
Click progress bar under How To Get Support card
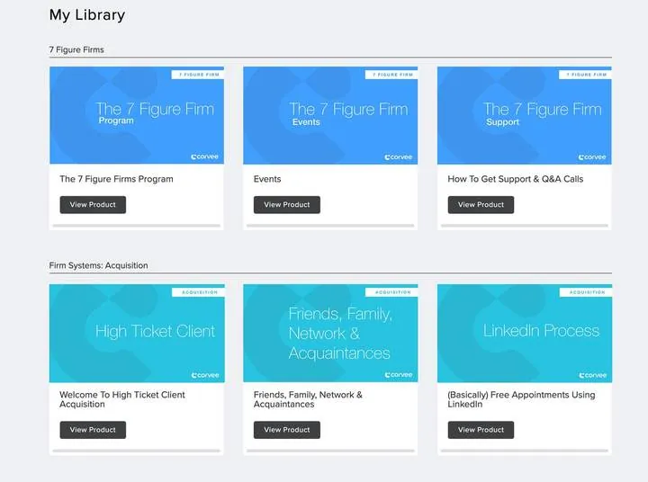(525, 226)
